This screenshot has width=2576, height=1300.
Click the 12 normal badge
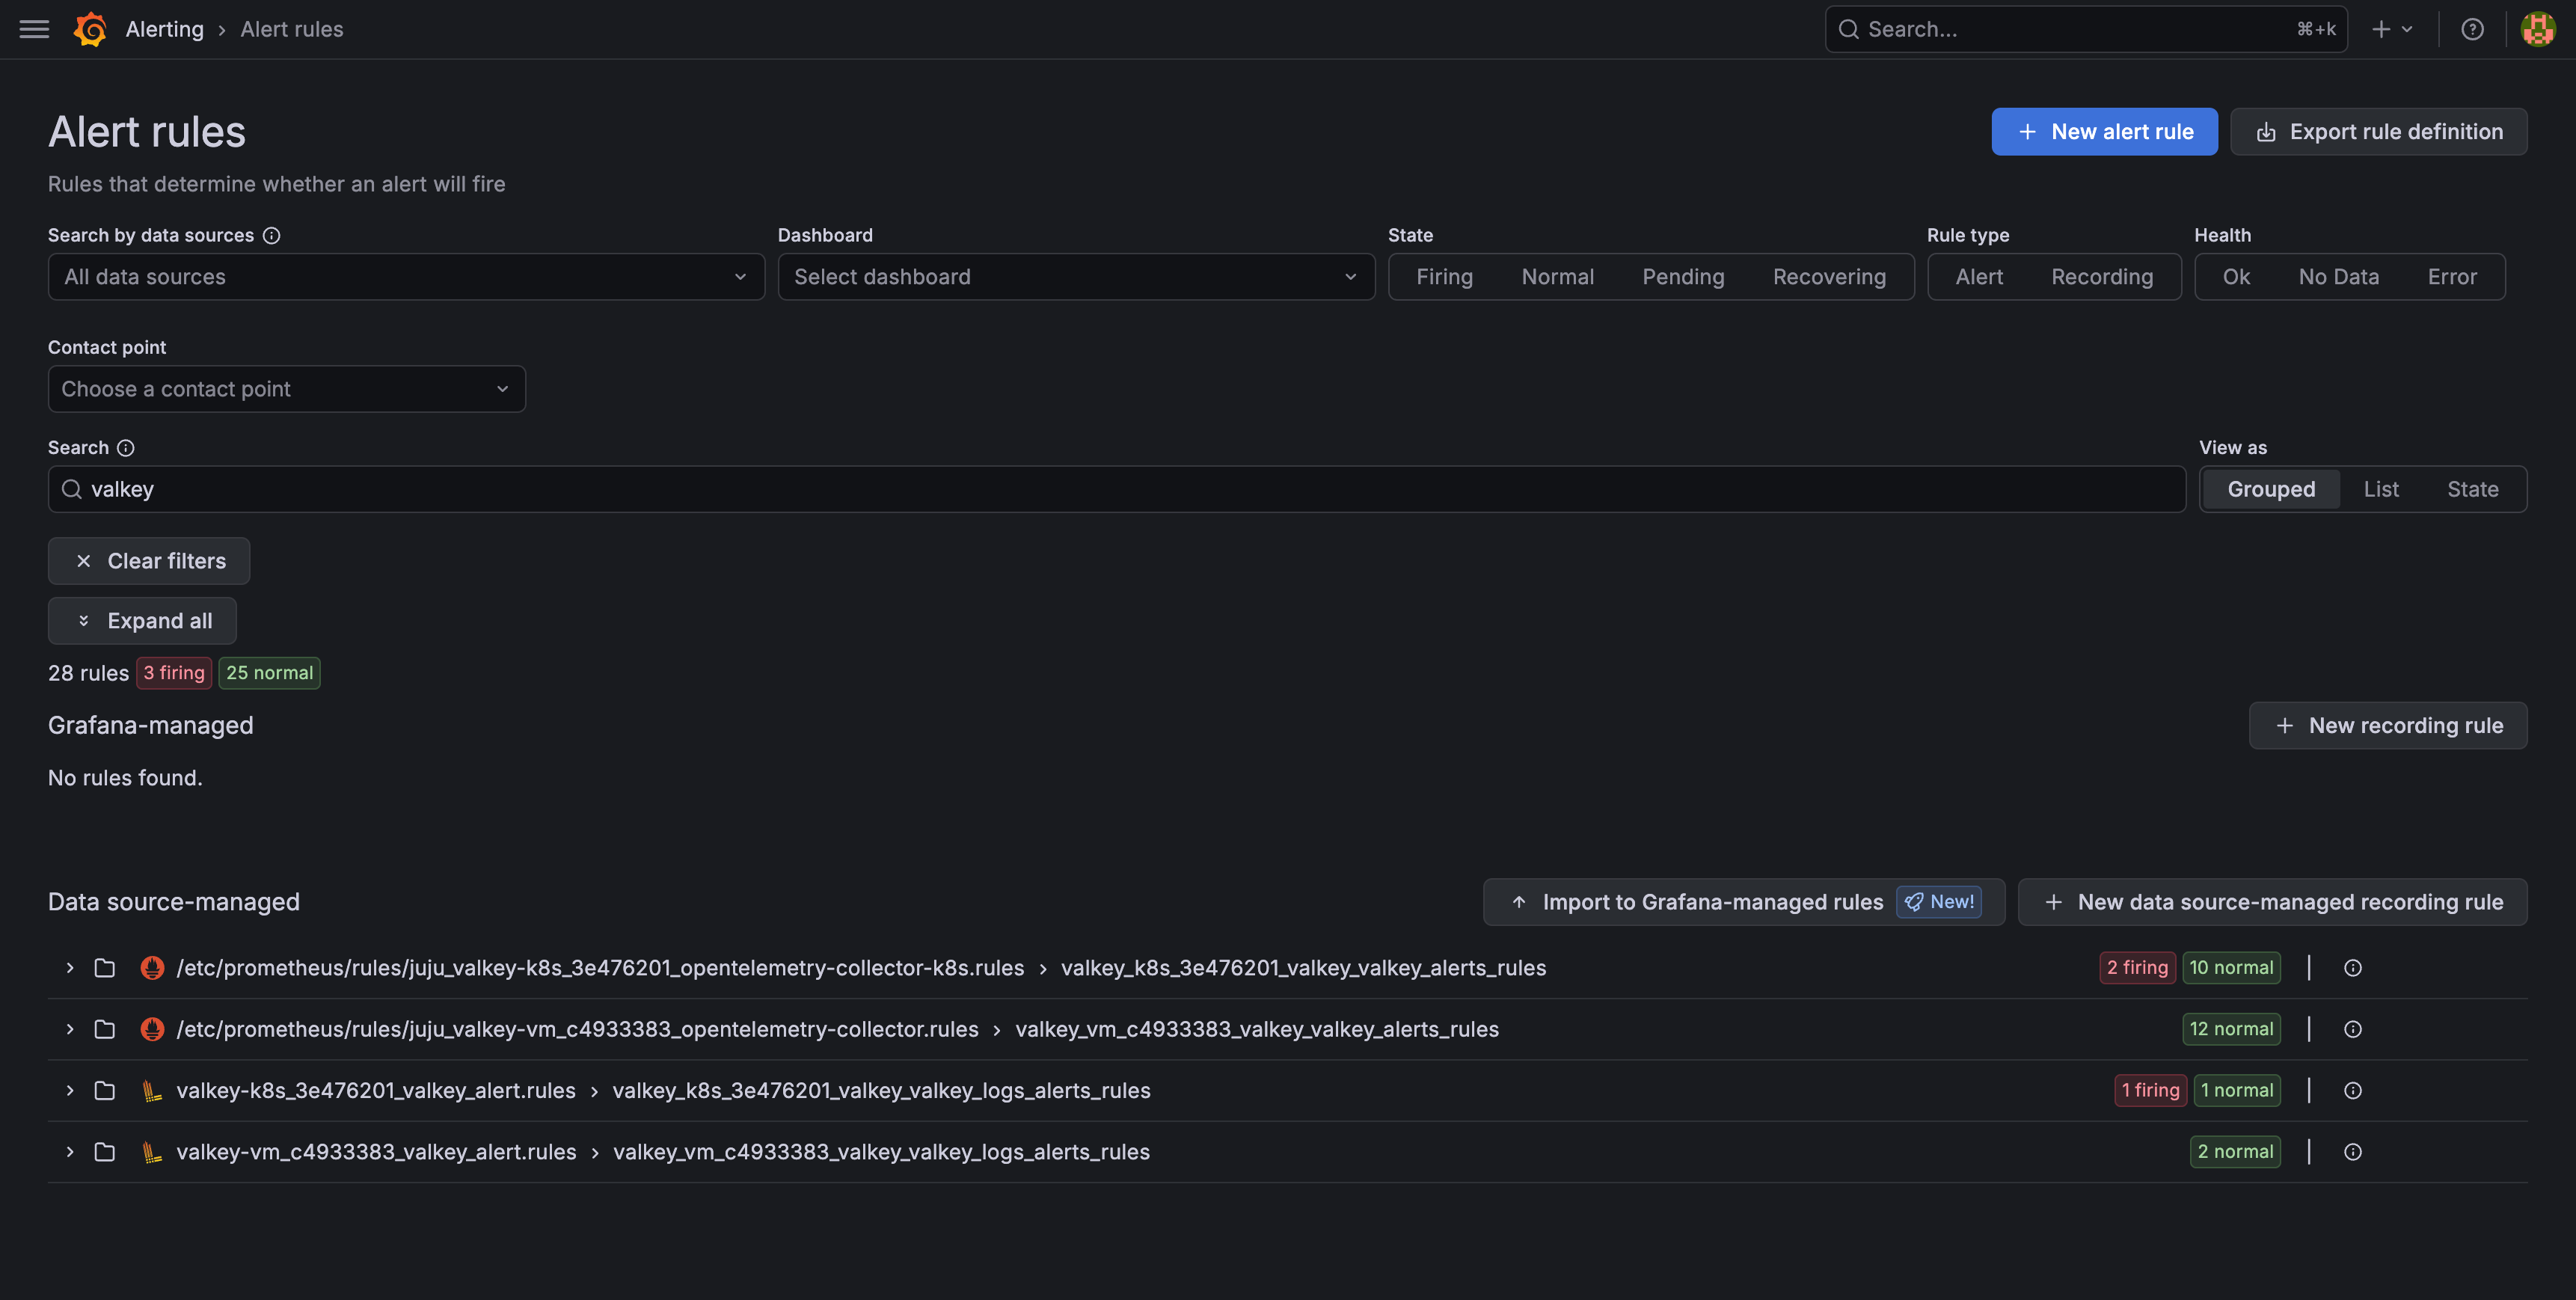[x=2231, y=1029]
